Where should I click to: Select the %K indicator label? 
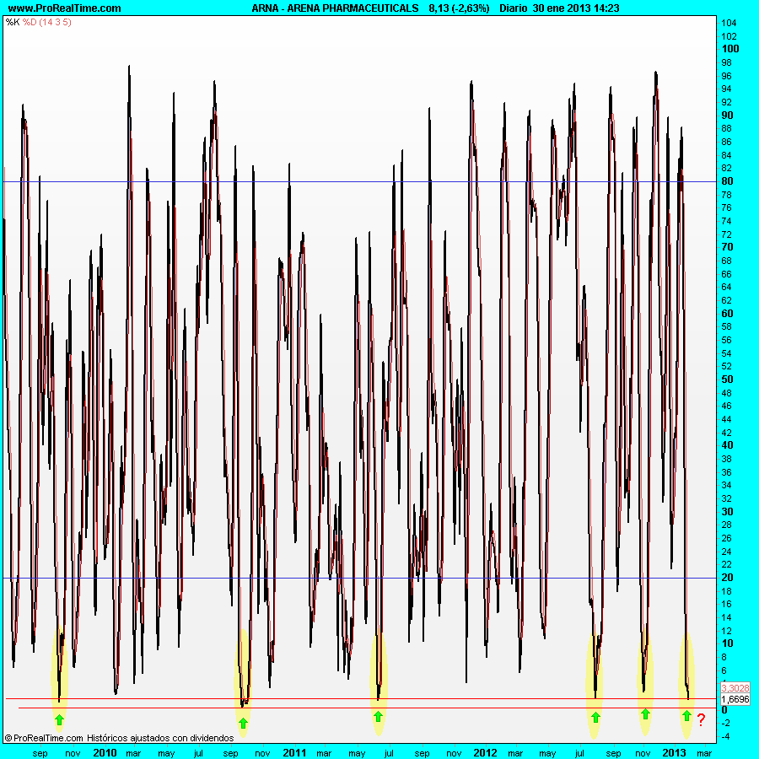click(13, 22)
